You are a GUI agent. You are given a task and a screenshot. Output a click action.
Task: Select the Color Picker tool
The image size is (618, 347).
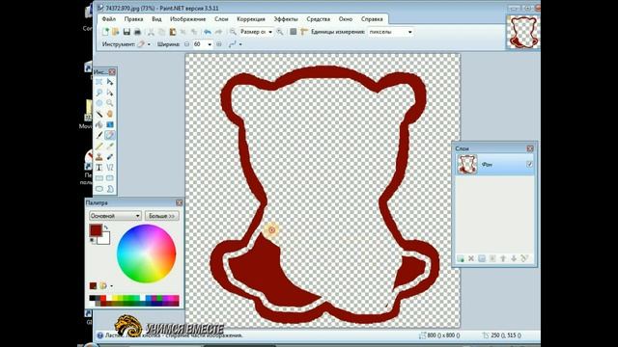110,146
